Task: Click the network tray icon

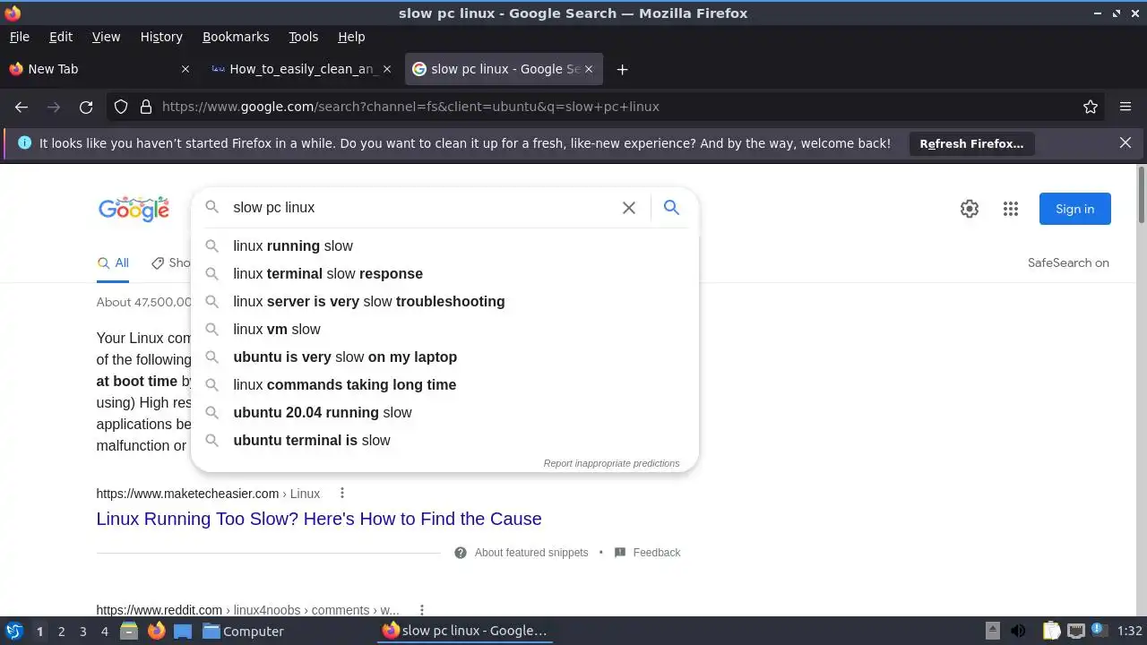Action: click(x=1076, y=632)
